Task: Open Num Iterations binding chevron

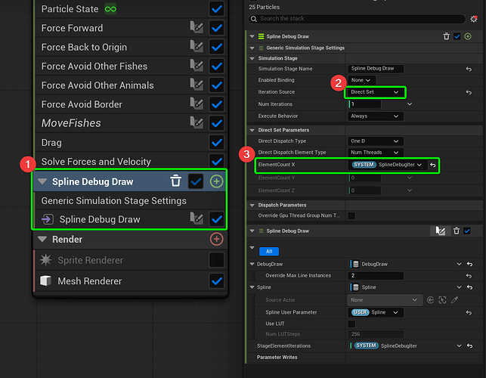Action: [x=410, y=104]
